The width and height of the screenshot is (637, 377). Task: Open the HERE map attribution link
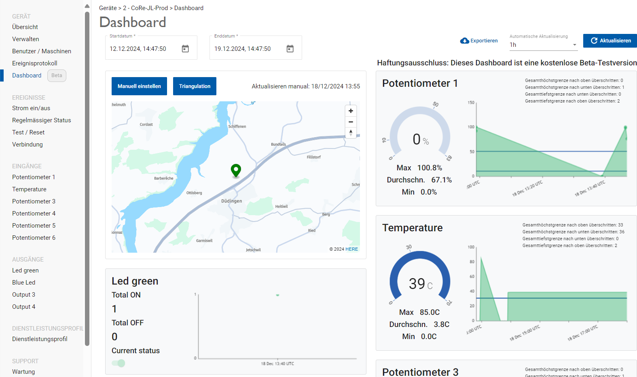351,249
